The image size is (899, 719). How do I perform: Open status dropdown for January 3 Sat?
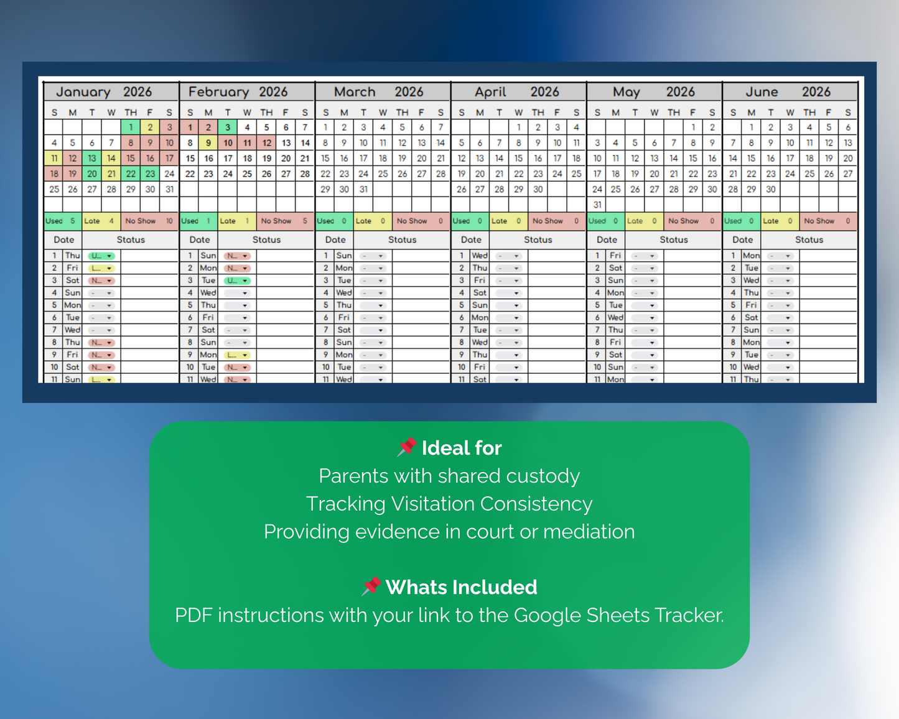point(101,281)
